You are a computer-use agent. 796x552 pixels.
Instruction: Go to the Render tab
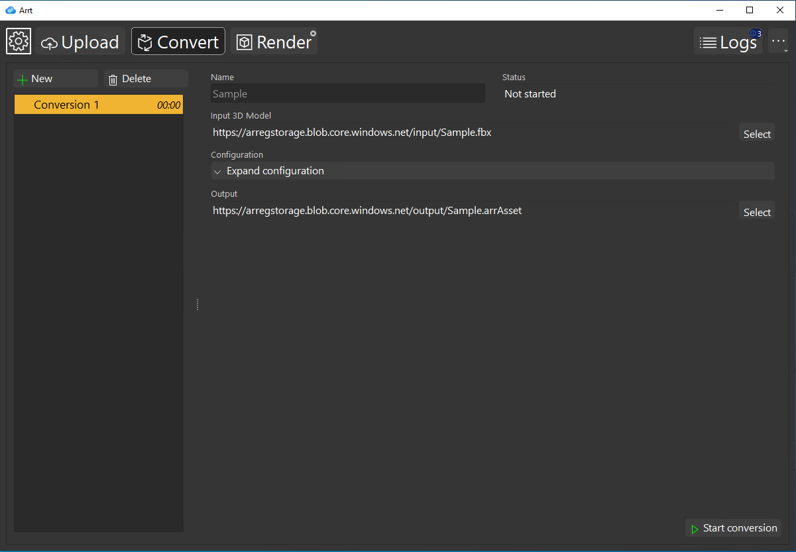click(x=274, y=42)
